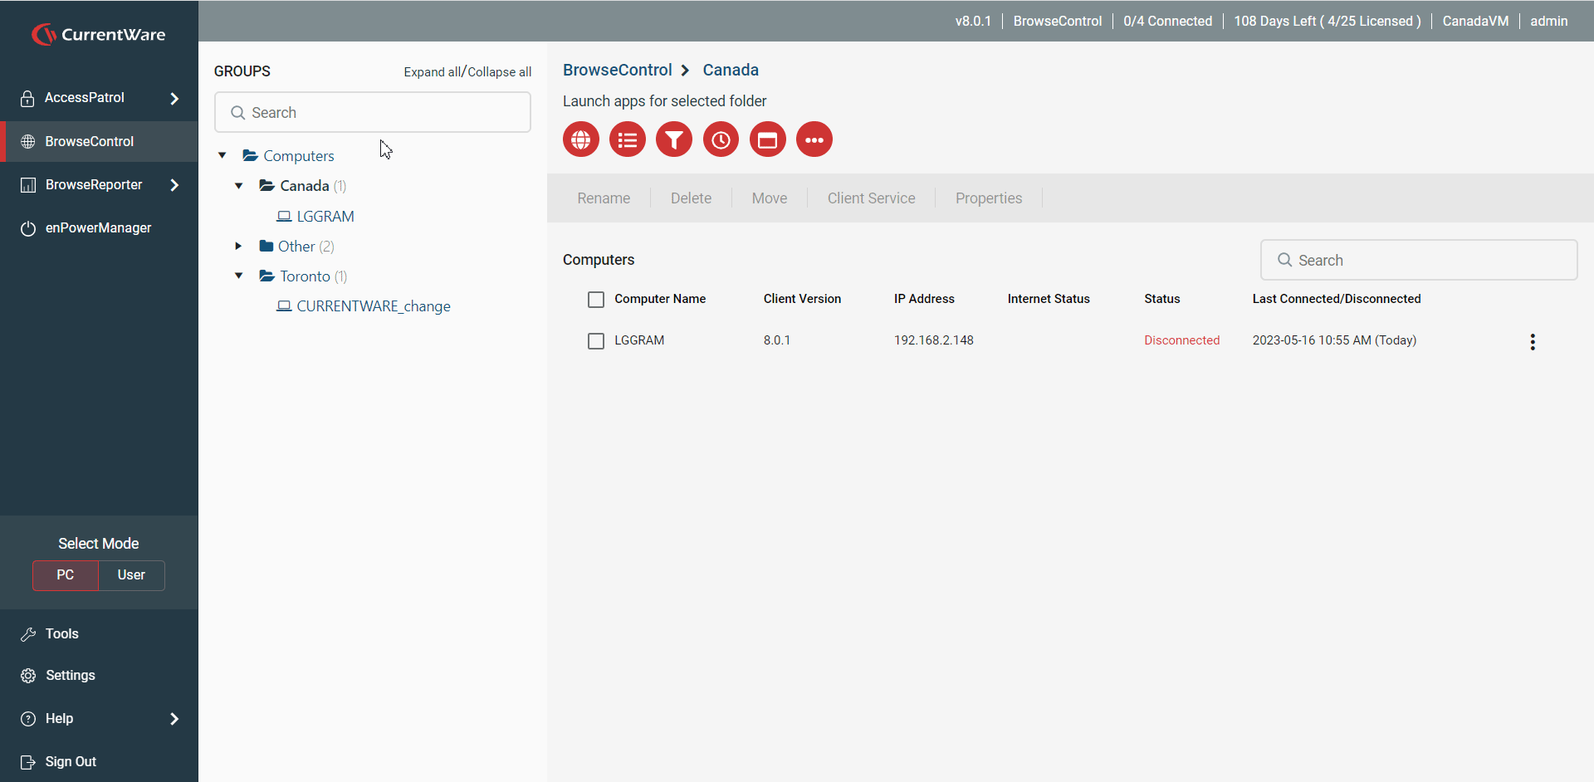The height and width of the screenshot is (782, 1594).
Task: Open the funnel filter red icon
Action: (x=674, y=139)
